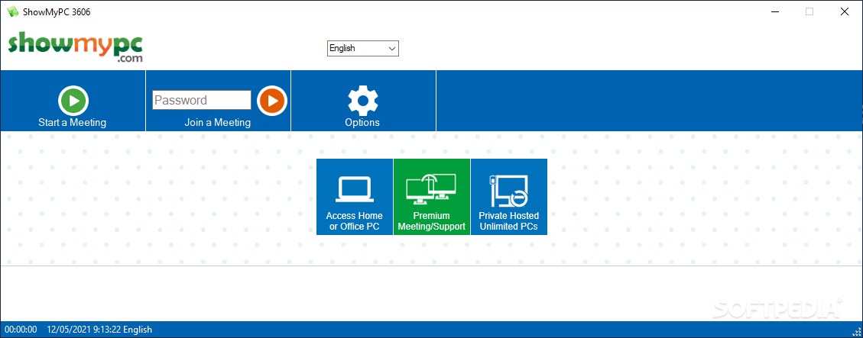Open Options via the gear icon

[x=362, y=101]
